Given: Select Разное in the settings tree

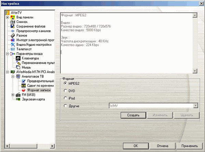Looking at the screenshot, I should [21, 36].
